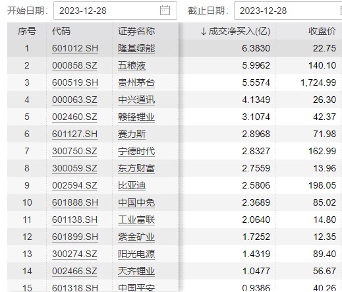Select closing price 12.35
342x292 pixels.
[x=325, y=237]
